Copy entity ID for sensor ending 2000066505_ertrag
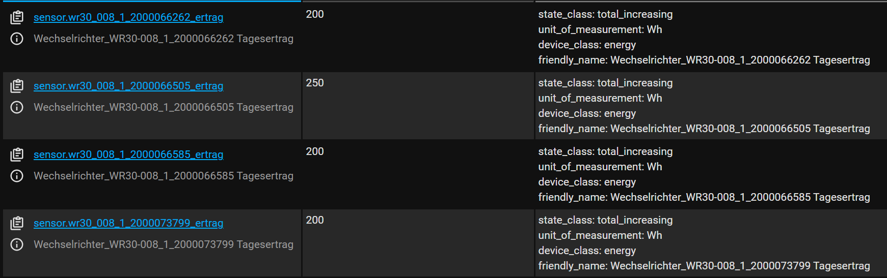The height and width of the screenshot is (278, 887). [17, 86]
